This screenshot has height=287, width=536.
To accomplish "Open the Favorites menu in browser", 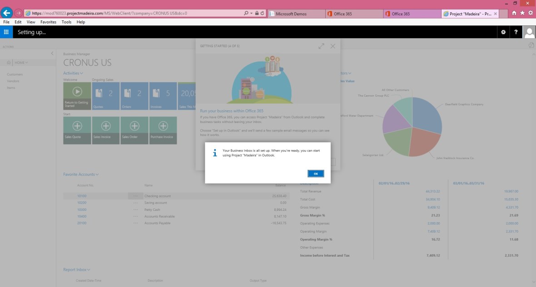I will click(48, 22).
